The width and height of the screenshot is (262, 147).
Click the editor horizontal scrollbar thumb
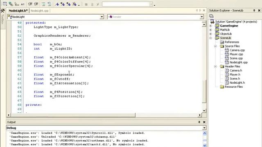[x=73, y=115]
